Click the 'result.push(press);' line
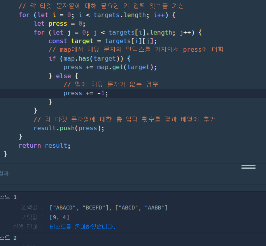The image size is (266, 246). point(69,128)
